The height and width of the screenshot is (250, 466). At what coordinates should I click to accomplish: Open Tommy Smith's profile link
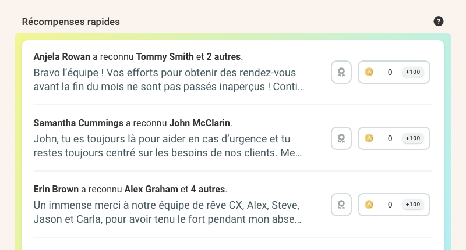point(165,57)
